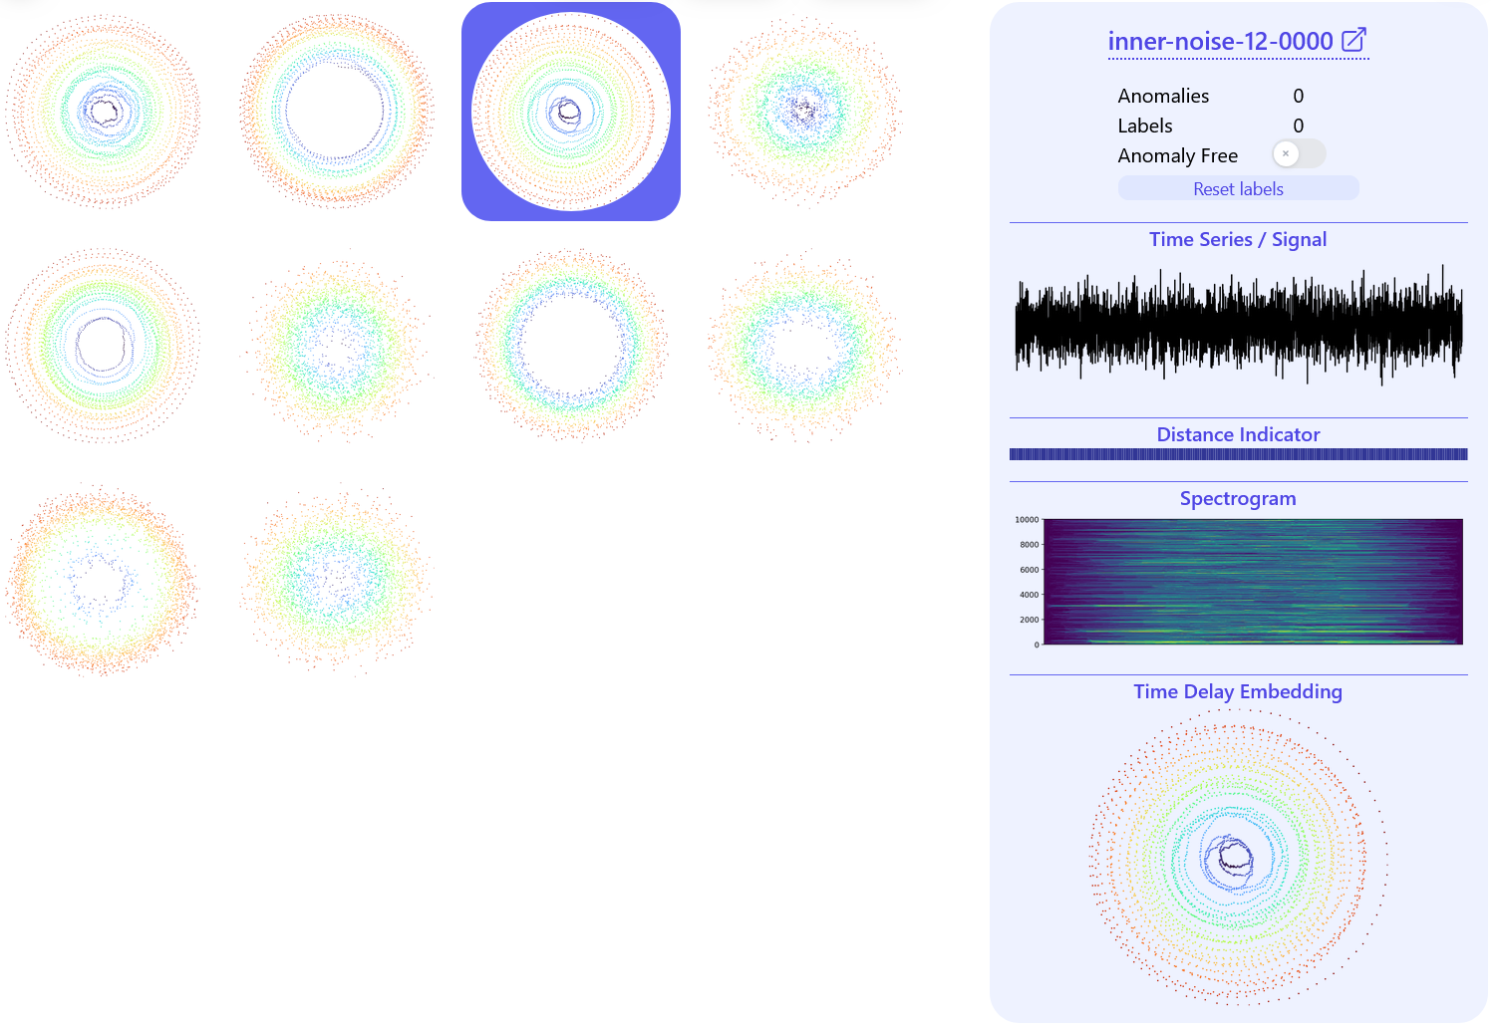
Task: Click the Spectrogram heatmap image
Action: (1252, 581)
